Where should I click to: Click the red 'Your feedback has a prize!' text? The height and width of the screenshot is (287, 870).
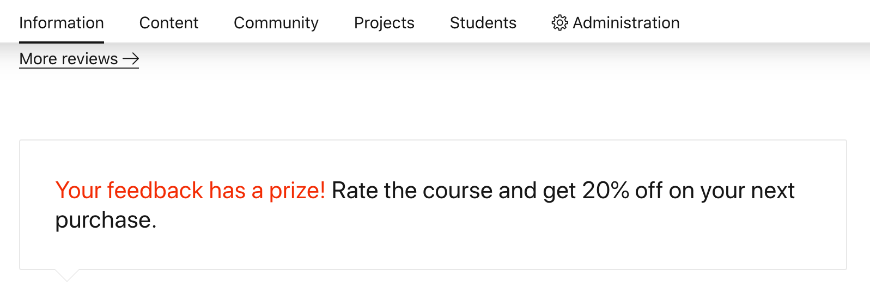(190, 191)
